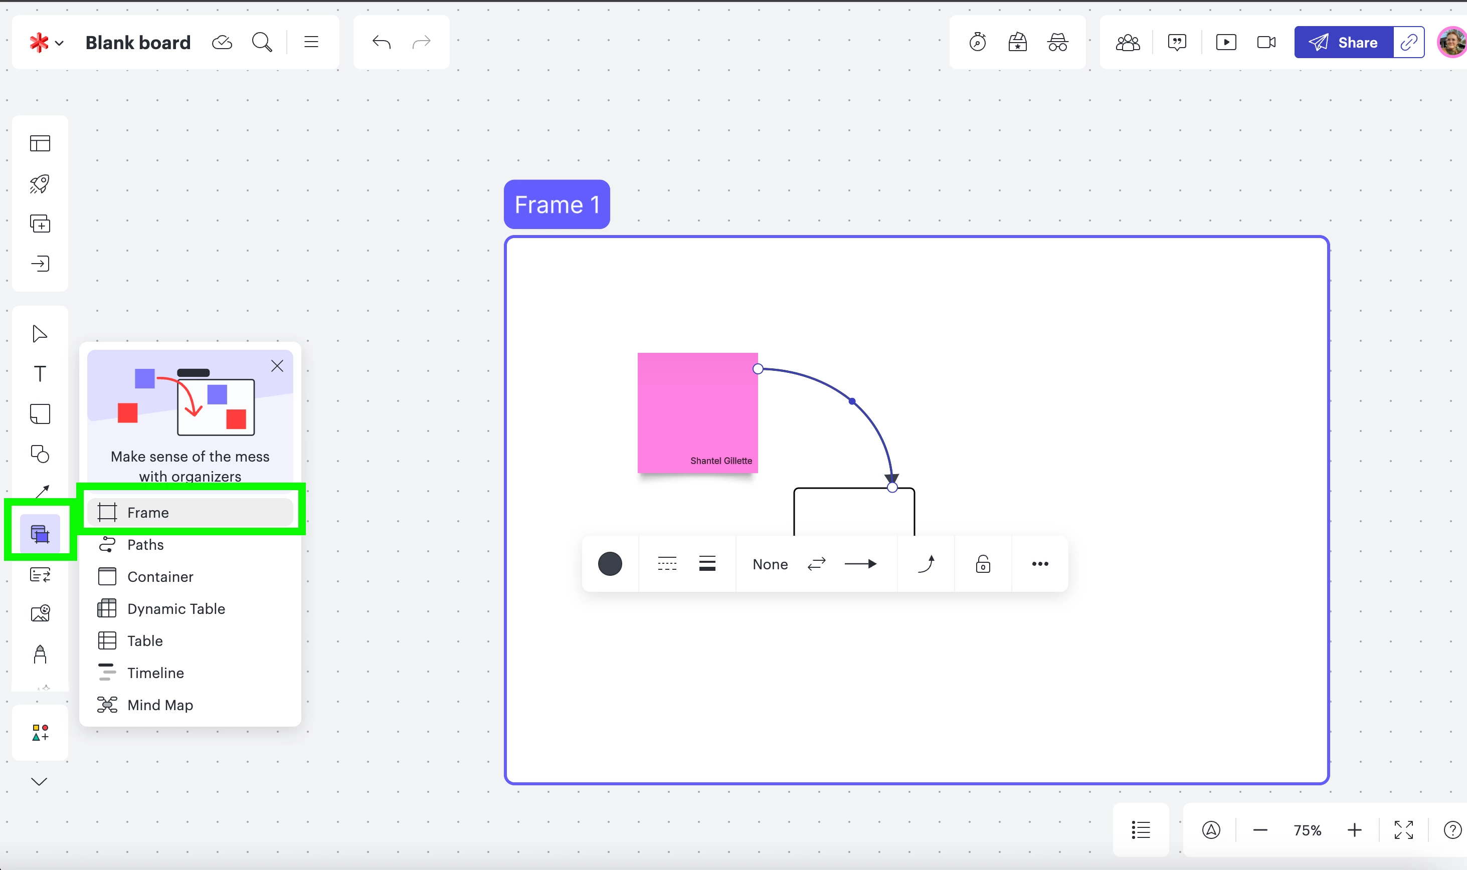This screenshot has height=870, width=1467.
Task: Choose the Shapes tool
Action: pos(40,454)
